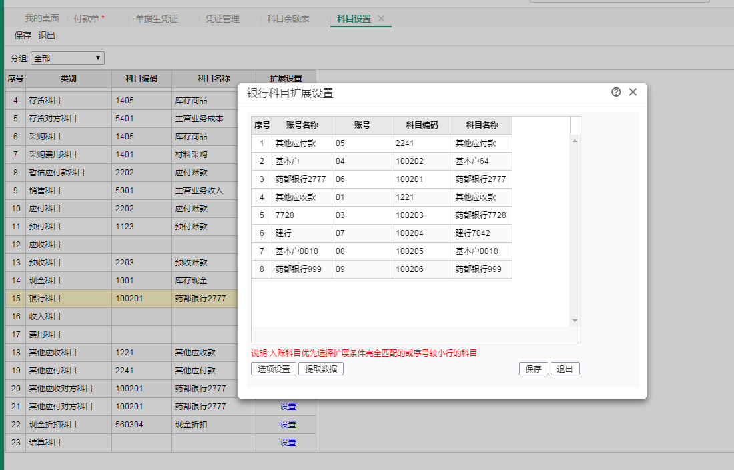
Task: Open help for the bank subject dialog
Action: click(x=616, y=92)
